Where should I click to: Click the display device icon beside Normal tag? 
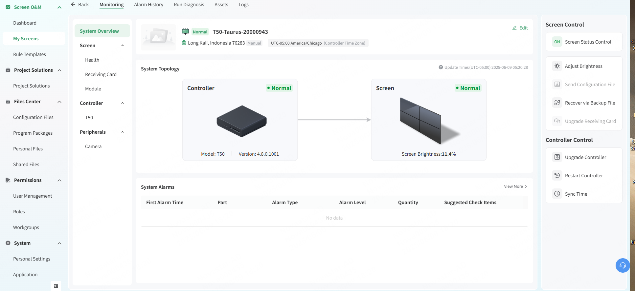tap(186, 31)
